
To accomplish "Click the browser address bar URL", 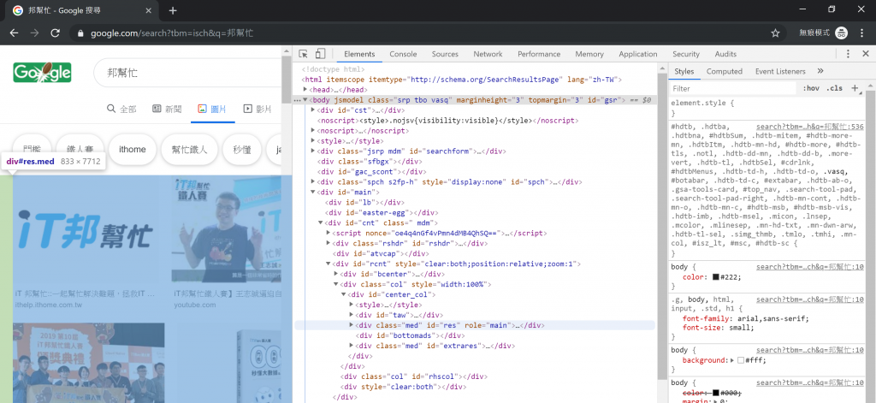I will [x=172, y=33].
